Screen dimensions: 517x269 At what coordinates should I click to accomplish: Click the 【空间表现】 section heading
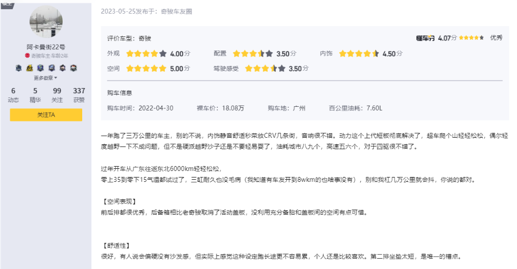pos(119,201)
